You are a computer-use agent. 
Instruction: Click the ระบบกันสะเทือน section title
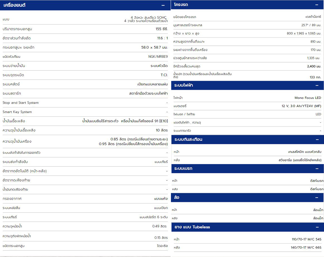(x=188, y=140)
